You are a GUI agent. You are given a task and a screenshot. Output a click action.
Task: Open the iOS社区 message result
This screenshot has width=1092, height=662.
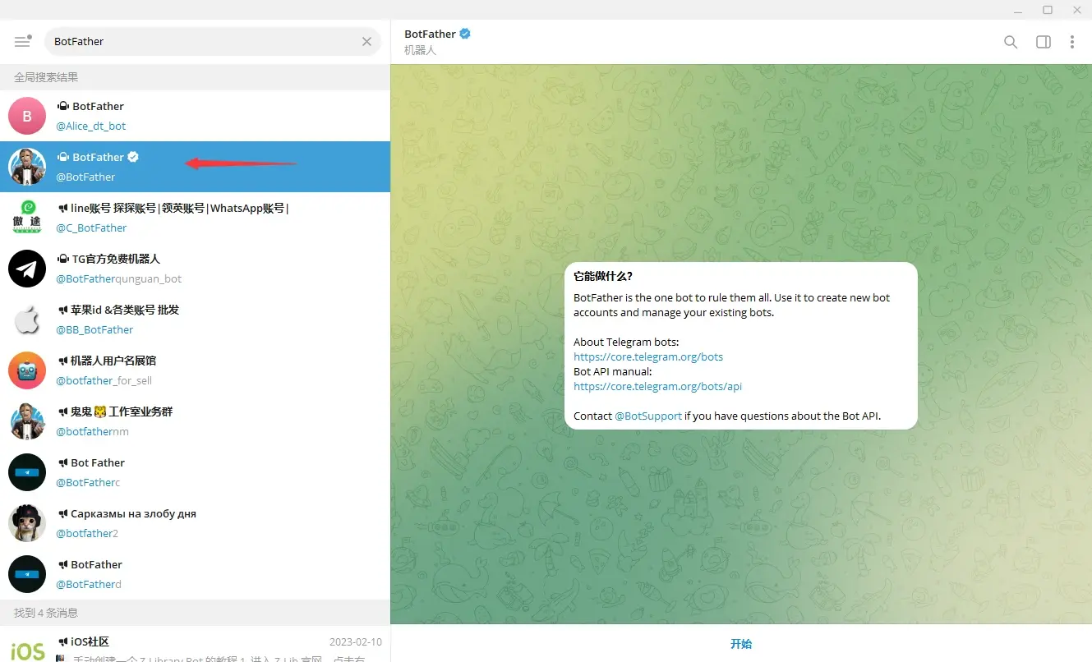(195, 644)
